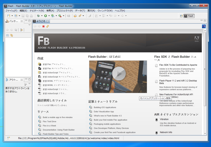This screenshot has width=211, height=147.
Task: Maximize the outline panel
Action: click(29, 79)
